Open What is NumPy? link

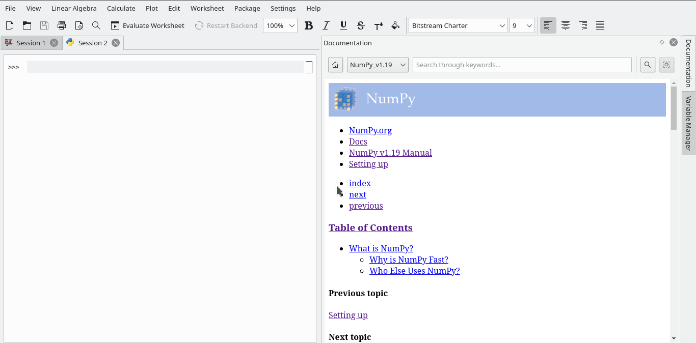(381, 248)
